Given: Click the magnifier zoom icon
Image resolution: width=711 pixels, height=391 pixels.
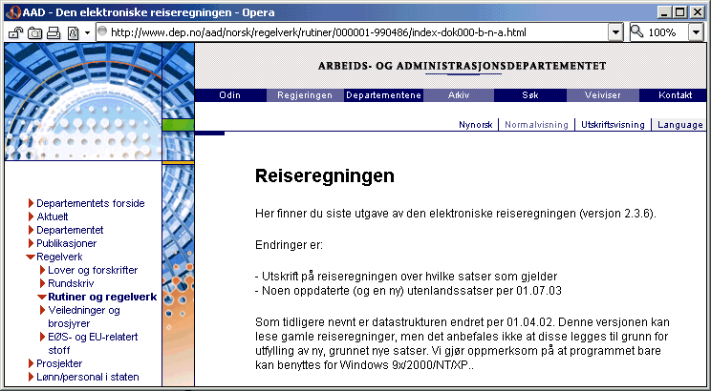Looking at the screenshot, I should 637,31.
